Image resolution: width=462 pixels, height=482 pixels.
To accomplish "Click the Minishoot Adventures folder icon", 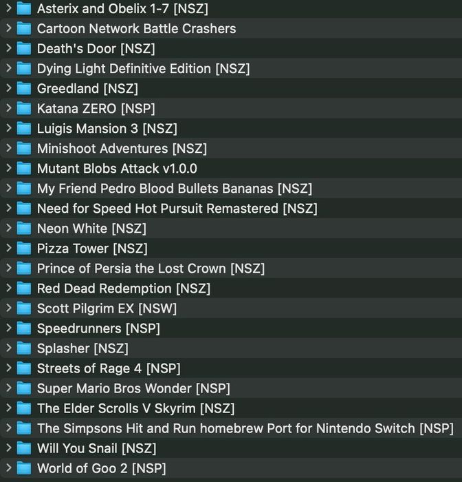I will click(x=24, y=149).
